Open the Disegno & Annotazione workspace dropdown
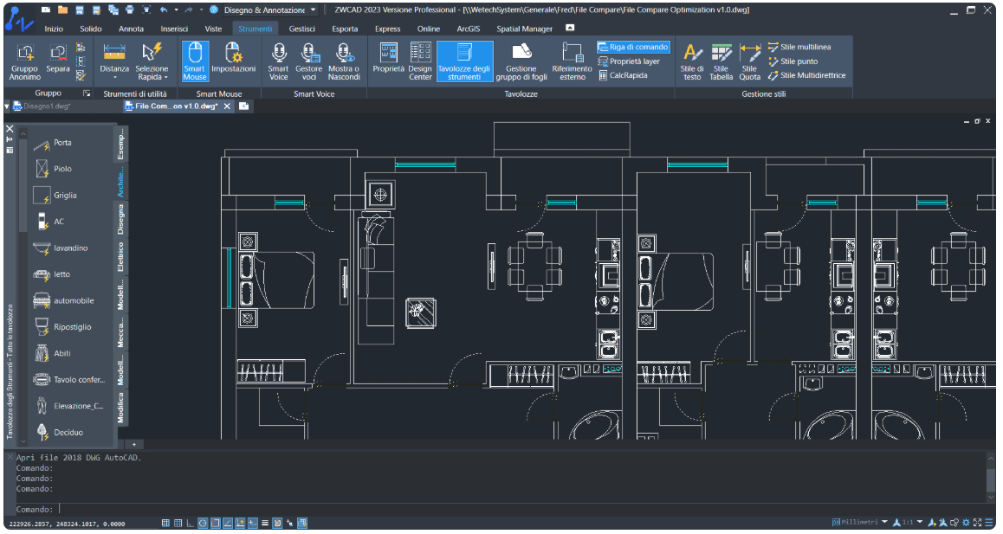Image resolution: width=1003 pixels, height=534 pixels. [x=313, y=10]
